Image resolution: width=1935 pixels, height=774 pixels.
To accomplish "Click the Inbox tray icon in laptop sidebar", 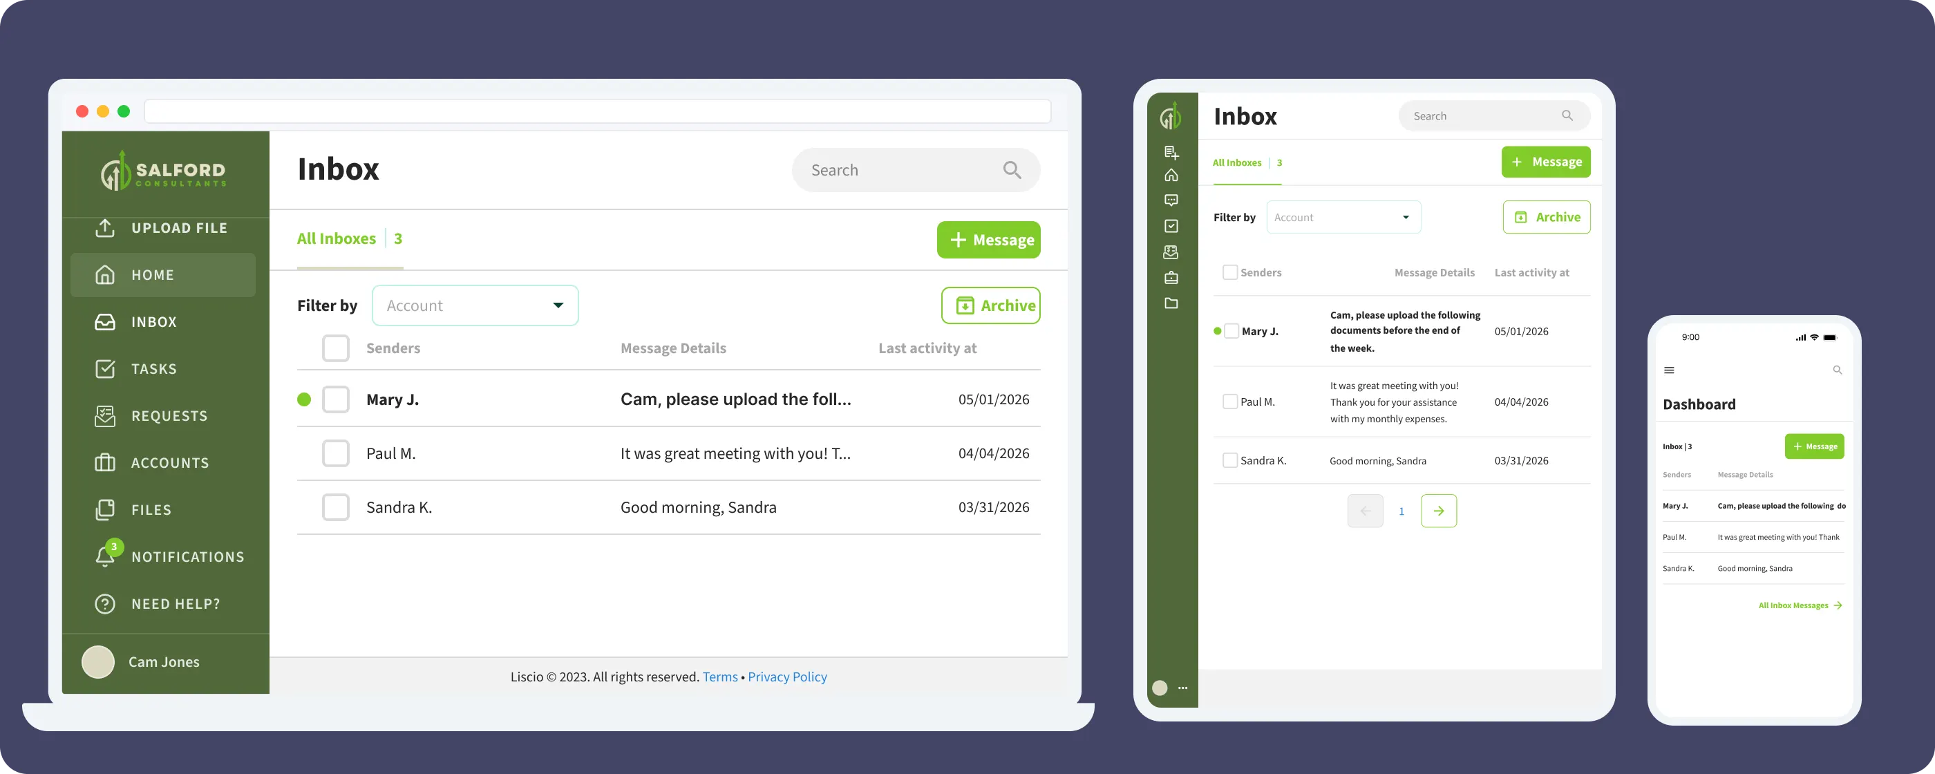I will click(x=105, y=321).
